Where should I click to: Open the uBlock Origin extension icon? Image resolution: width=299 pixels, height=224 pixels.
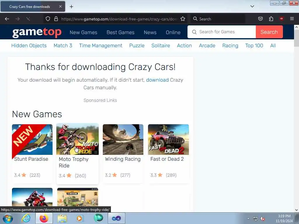click(x=281, y=19)
